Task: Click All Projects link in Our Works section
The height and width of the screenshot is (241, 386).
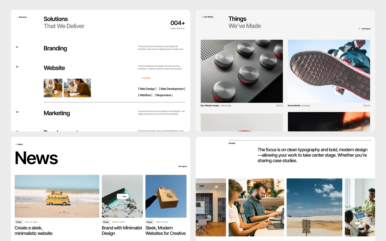Action: [366, 29]
